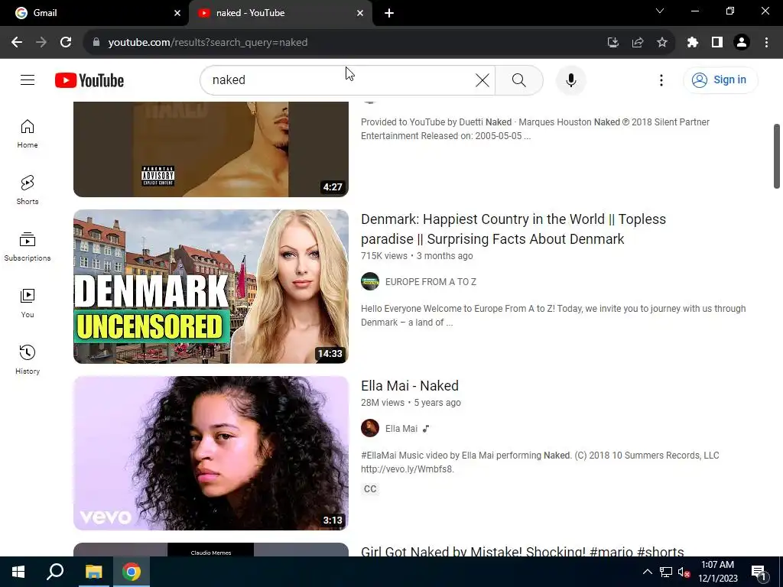The width and height of the screenshot is (783, 587).
Task: Click the Chrome taskbar icon
Action: [x=132, y=572]
